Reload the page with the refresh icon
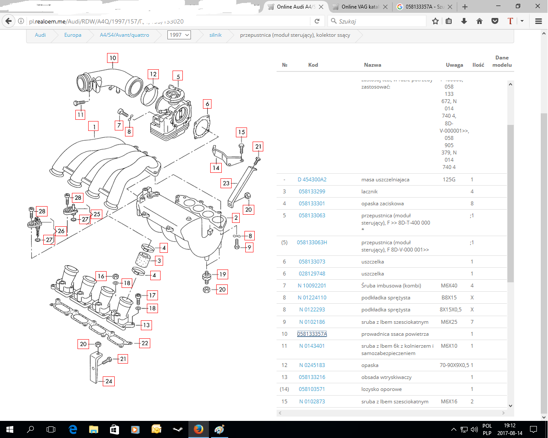Screen dimensions: 548x438 (317, 21)
